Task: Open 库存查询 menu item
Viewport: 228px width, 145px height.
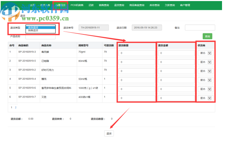Action: tap(154, 5)
